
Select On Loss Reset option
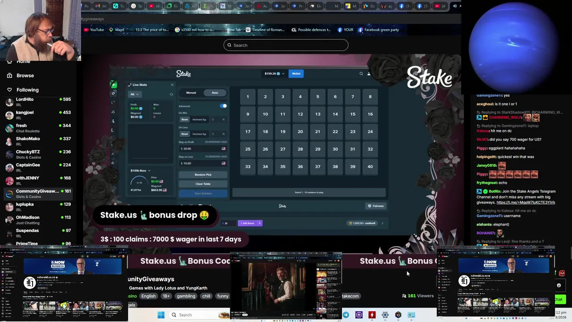185,134
